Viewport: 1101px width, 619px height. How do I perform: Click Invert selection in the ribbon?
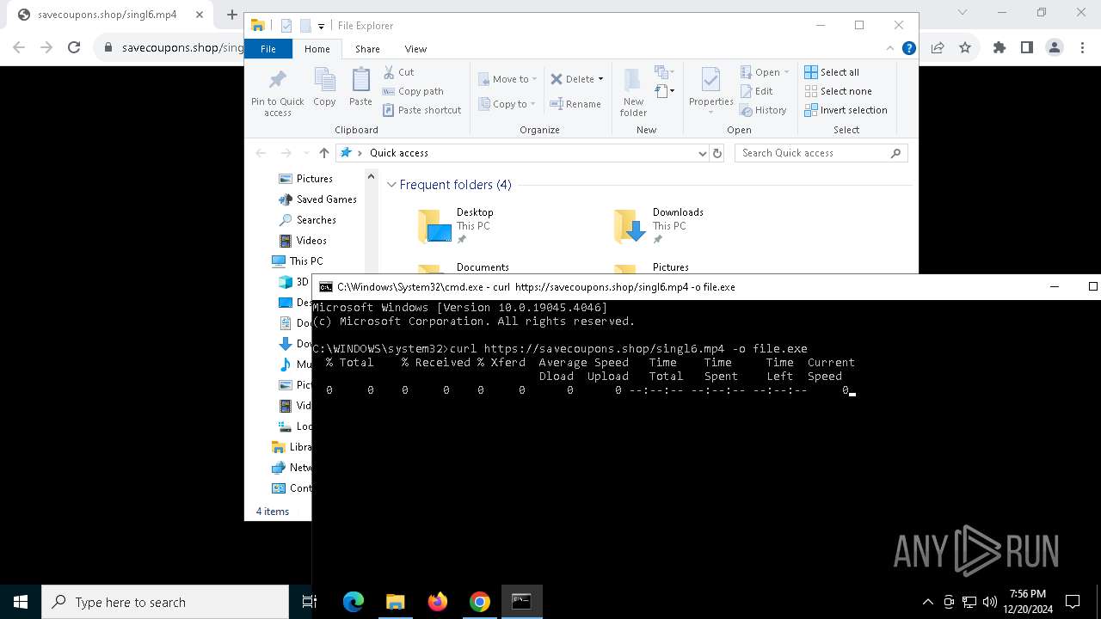[846, 110]
